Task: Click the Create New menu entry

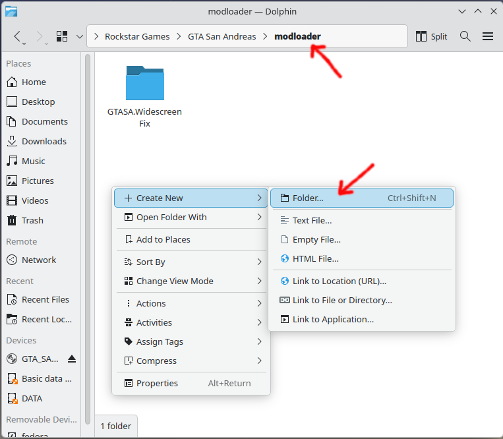Action: 191,198
